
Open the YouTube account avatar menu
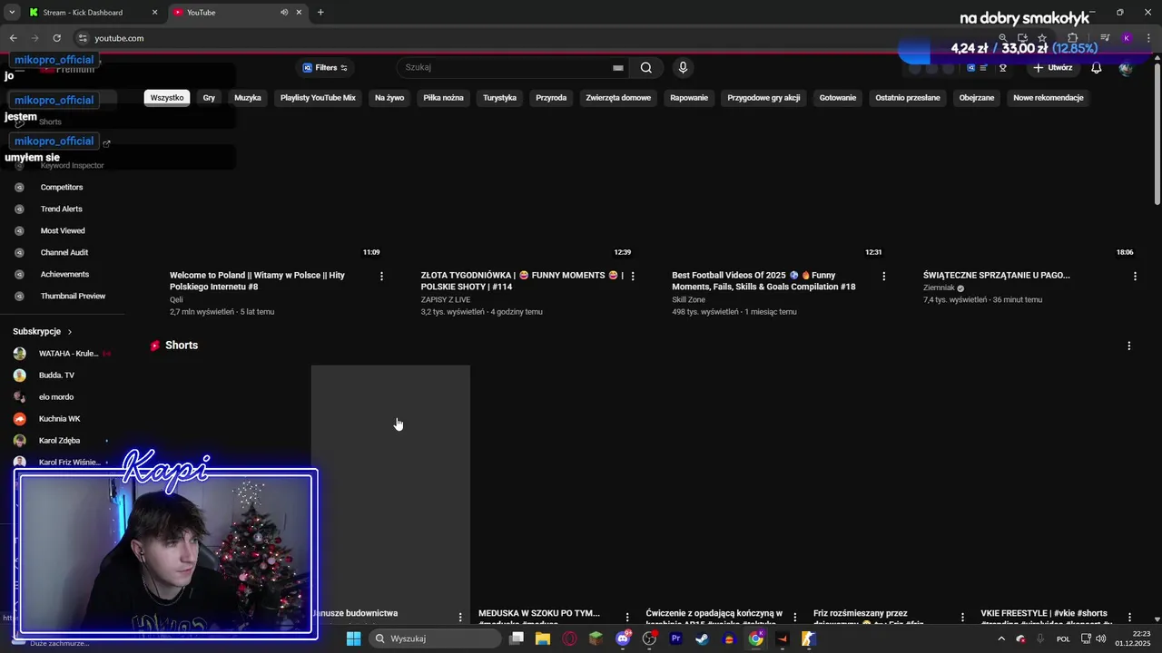point(1126,68)
